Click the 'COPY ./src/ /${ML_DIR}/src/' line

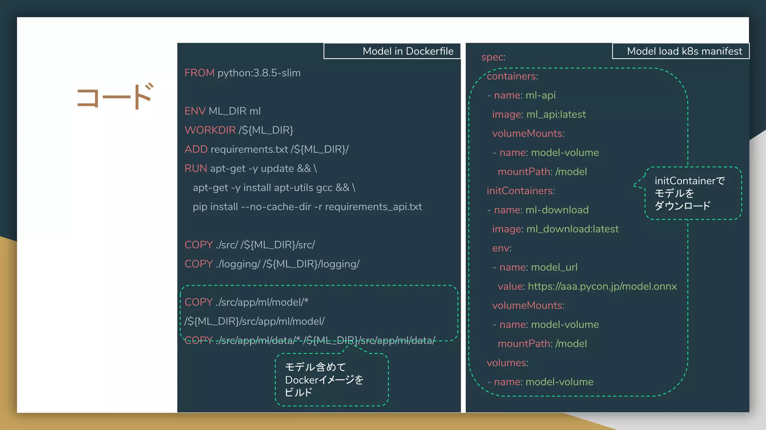[250, 245]
